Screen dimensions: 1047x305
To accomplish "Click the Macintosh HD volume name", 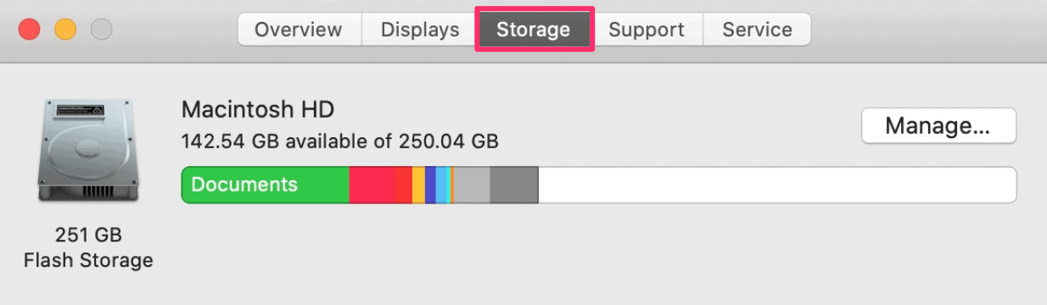I will 258,109.
